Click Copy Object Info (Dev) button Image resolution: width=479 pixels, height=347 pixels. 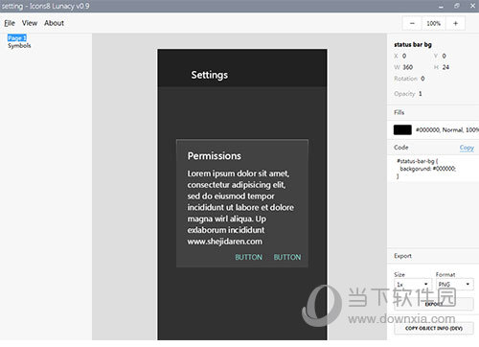click(434, 328)
